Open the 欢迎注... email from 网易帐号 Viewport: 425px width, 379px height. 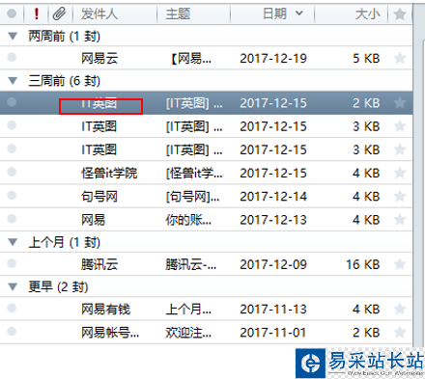[x=206, y=332]
